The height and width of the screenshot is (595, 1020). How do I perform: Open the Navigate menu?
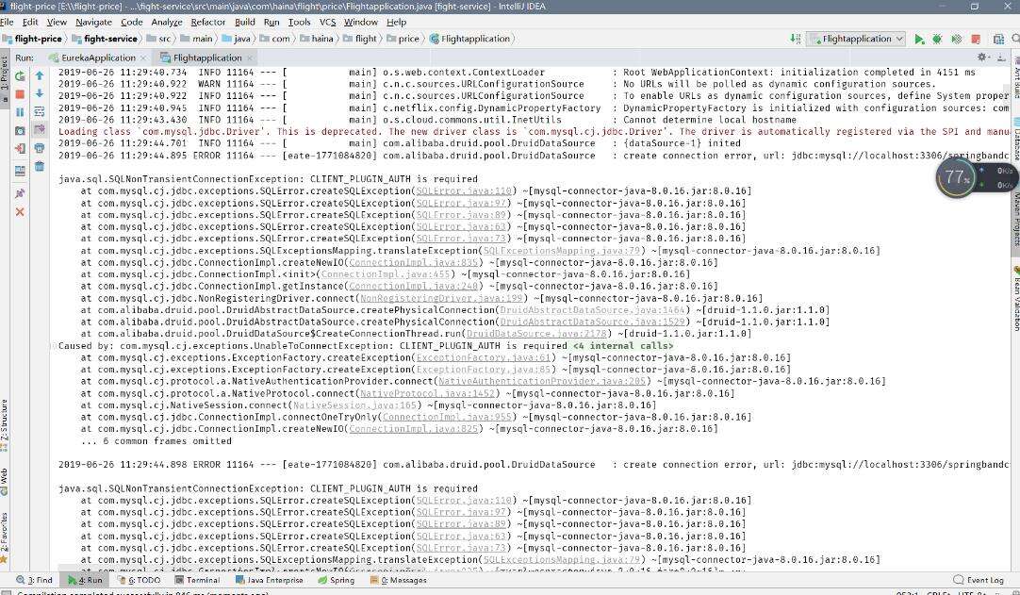[x=93, y=22]
